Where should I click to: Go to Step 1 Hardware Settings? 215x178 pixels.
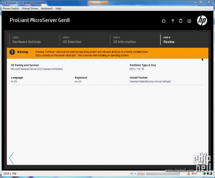27,40
